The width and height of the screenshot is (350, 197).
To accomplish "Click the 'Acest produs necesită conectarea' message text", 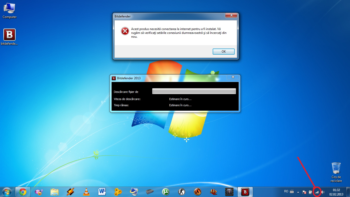I will tap(179, 33).
